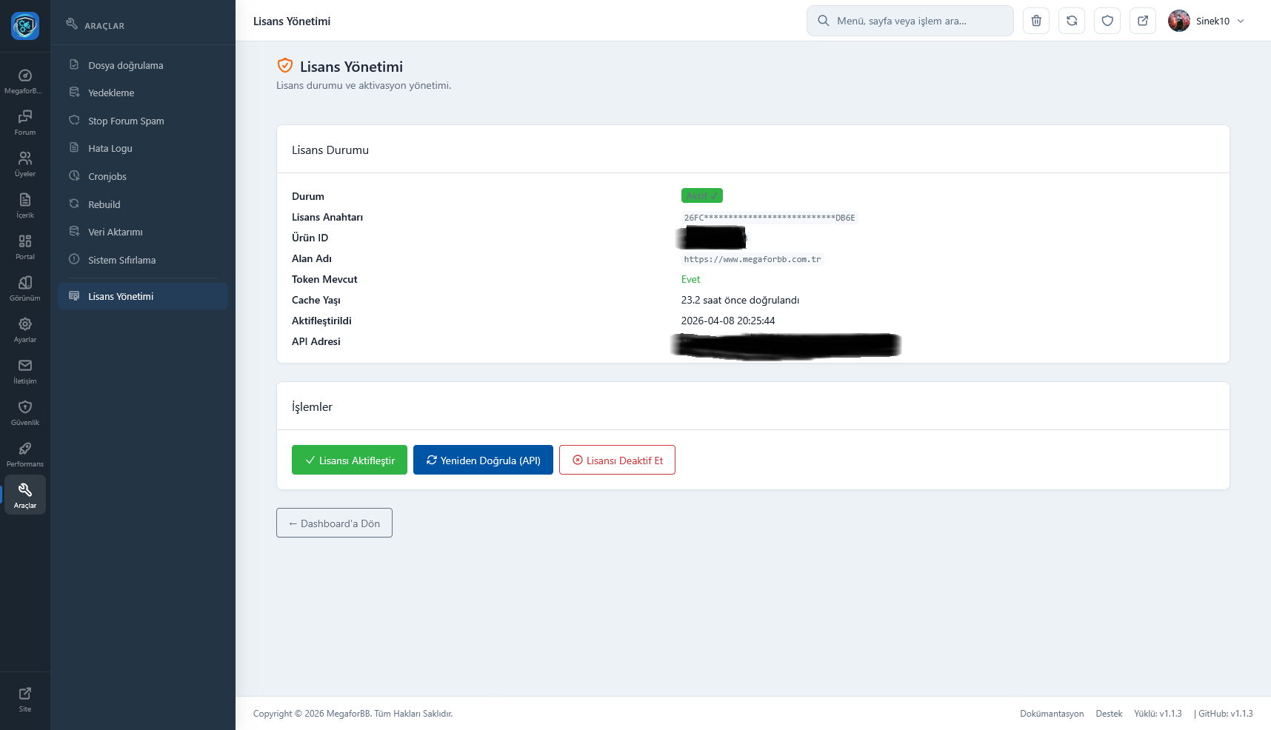Open the Üyeler sidebar section
Screen dimensions: 1271x730
25,164
